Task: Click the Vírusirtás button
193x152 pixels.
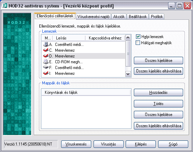Action: [x=108, y=144]
